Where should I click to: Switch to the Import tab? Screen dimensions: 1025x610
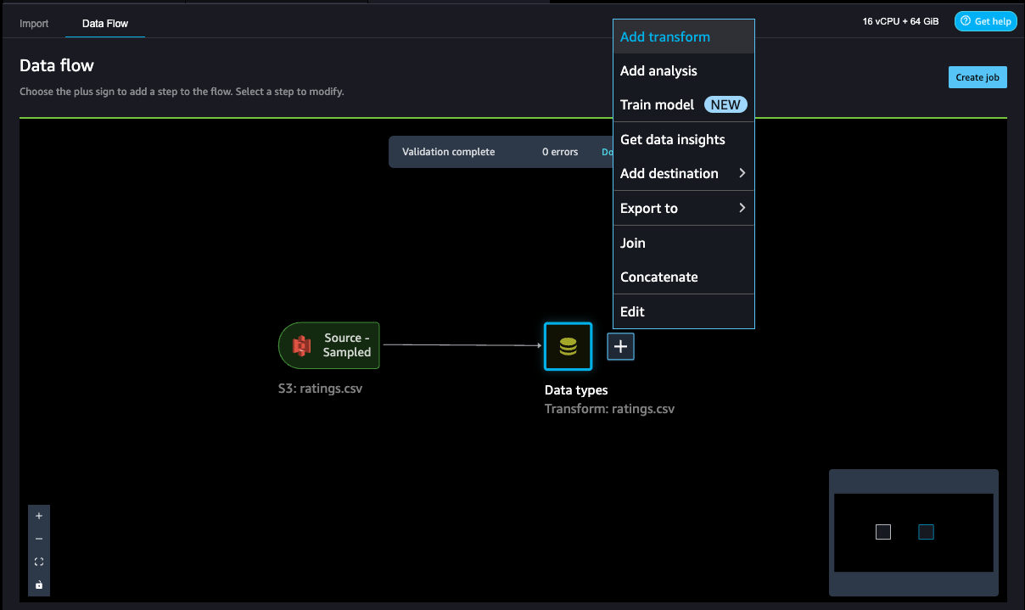point(34,24)
